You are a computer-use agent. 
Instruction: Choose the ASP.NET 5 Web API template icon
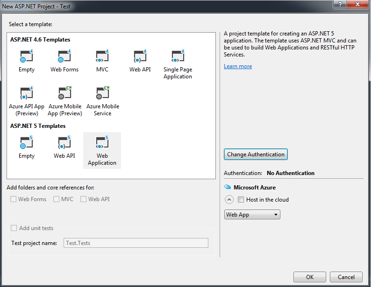[x=64, y=143]
